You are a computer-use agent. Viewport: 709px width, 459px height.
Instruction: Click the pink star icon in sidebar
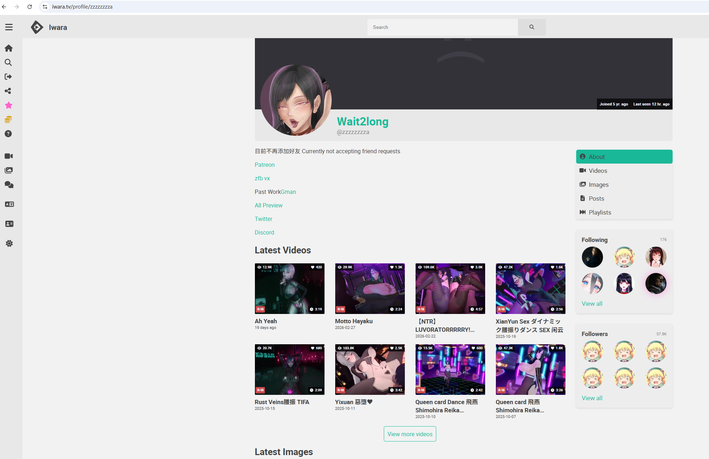pyautogui.click(x=9, y=105)
